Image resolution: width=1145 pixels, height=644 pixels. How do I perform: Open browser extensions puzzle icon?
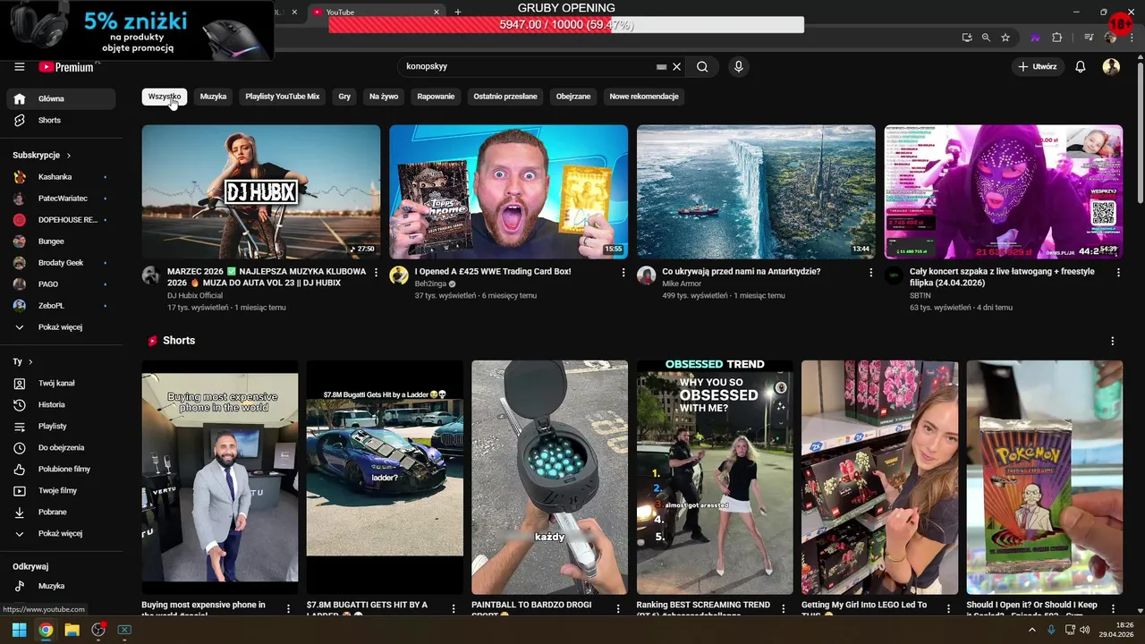pyautogui.click(x=1057, y=38)
